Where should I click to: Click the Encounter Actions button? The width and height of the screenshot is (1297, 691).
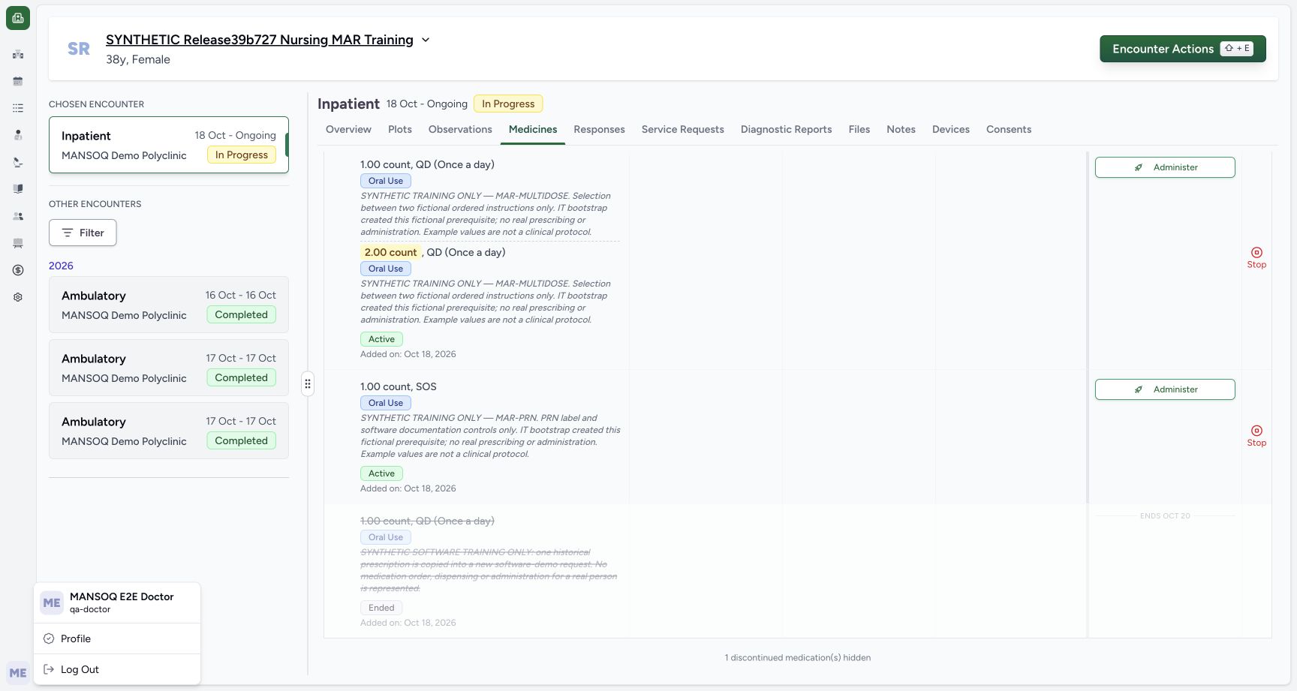click(1183, 49)
